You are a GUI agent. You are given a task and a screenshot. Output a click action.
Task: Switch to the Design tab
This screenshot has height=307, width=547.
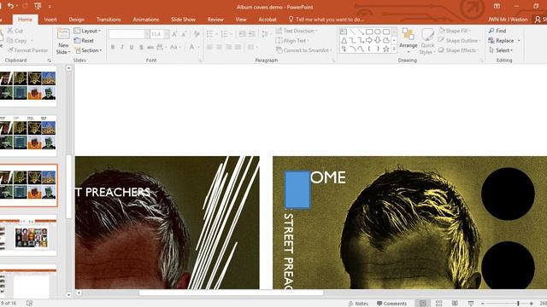(76, 19)
